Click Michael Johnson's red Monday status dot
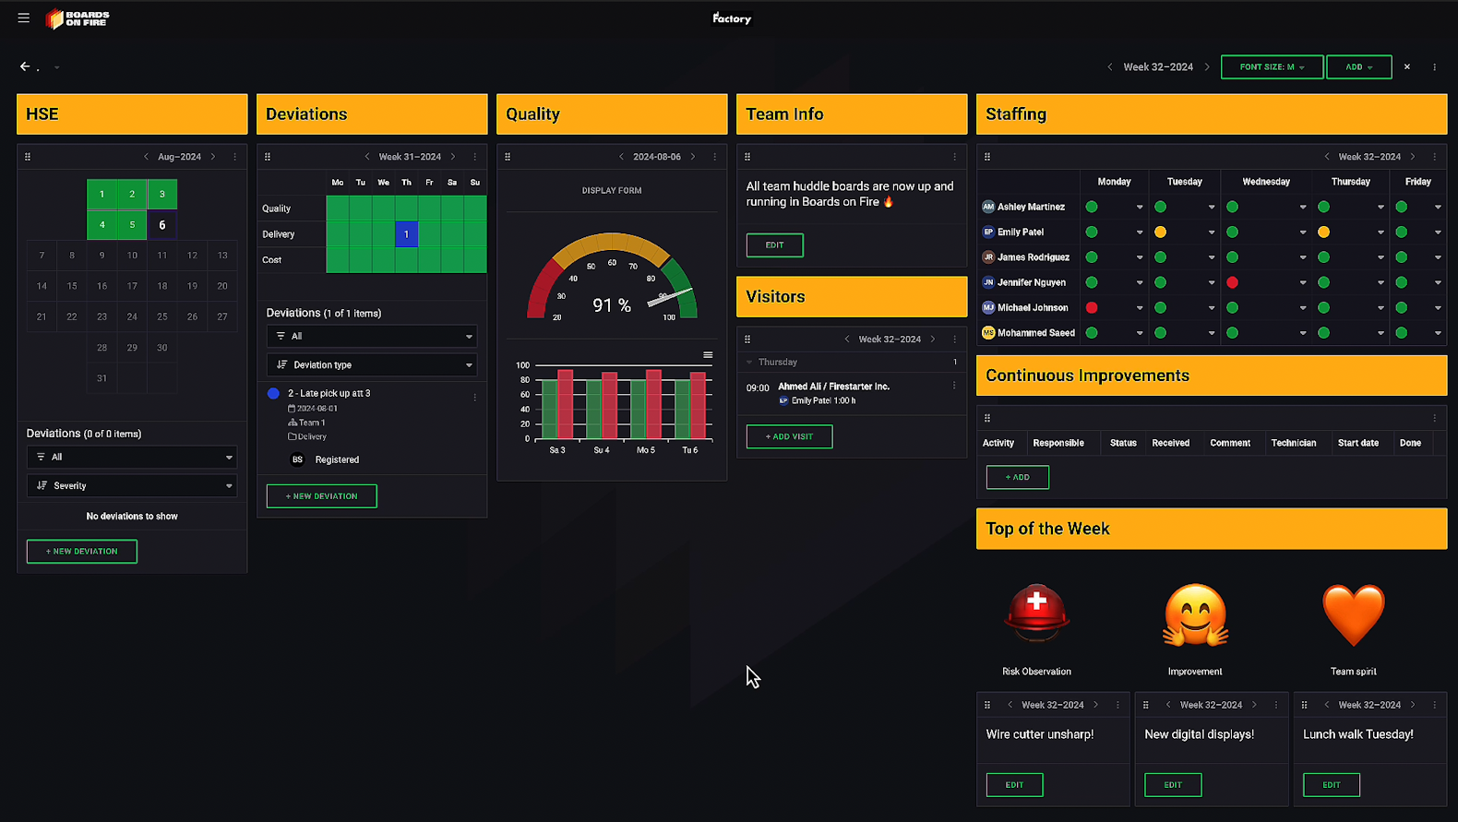 (x=1092, y=308)
